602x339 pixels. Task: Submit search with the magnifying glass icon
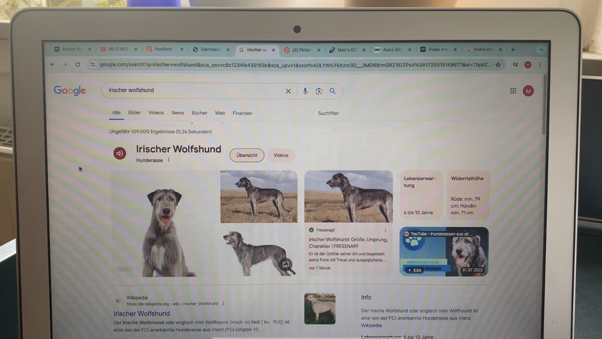333,91
